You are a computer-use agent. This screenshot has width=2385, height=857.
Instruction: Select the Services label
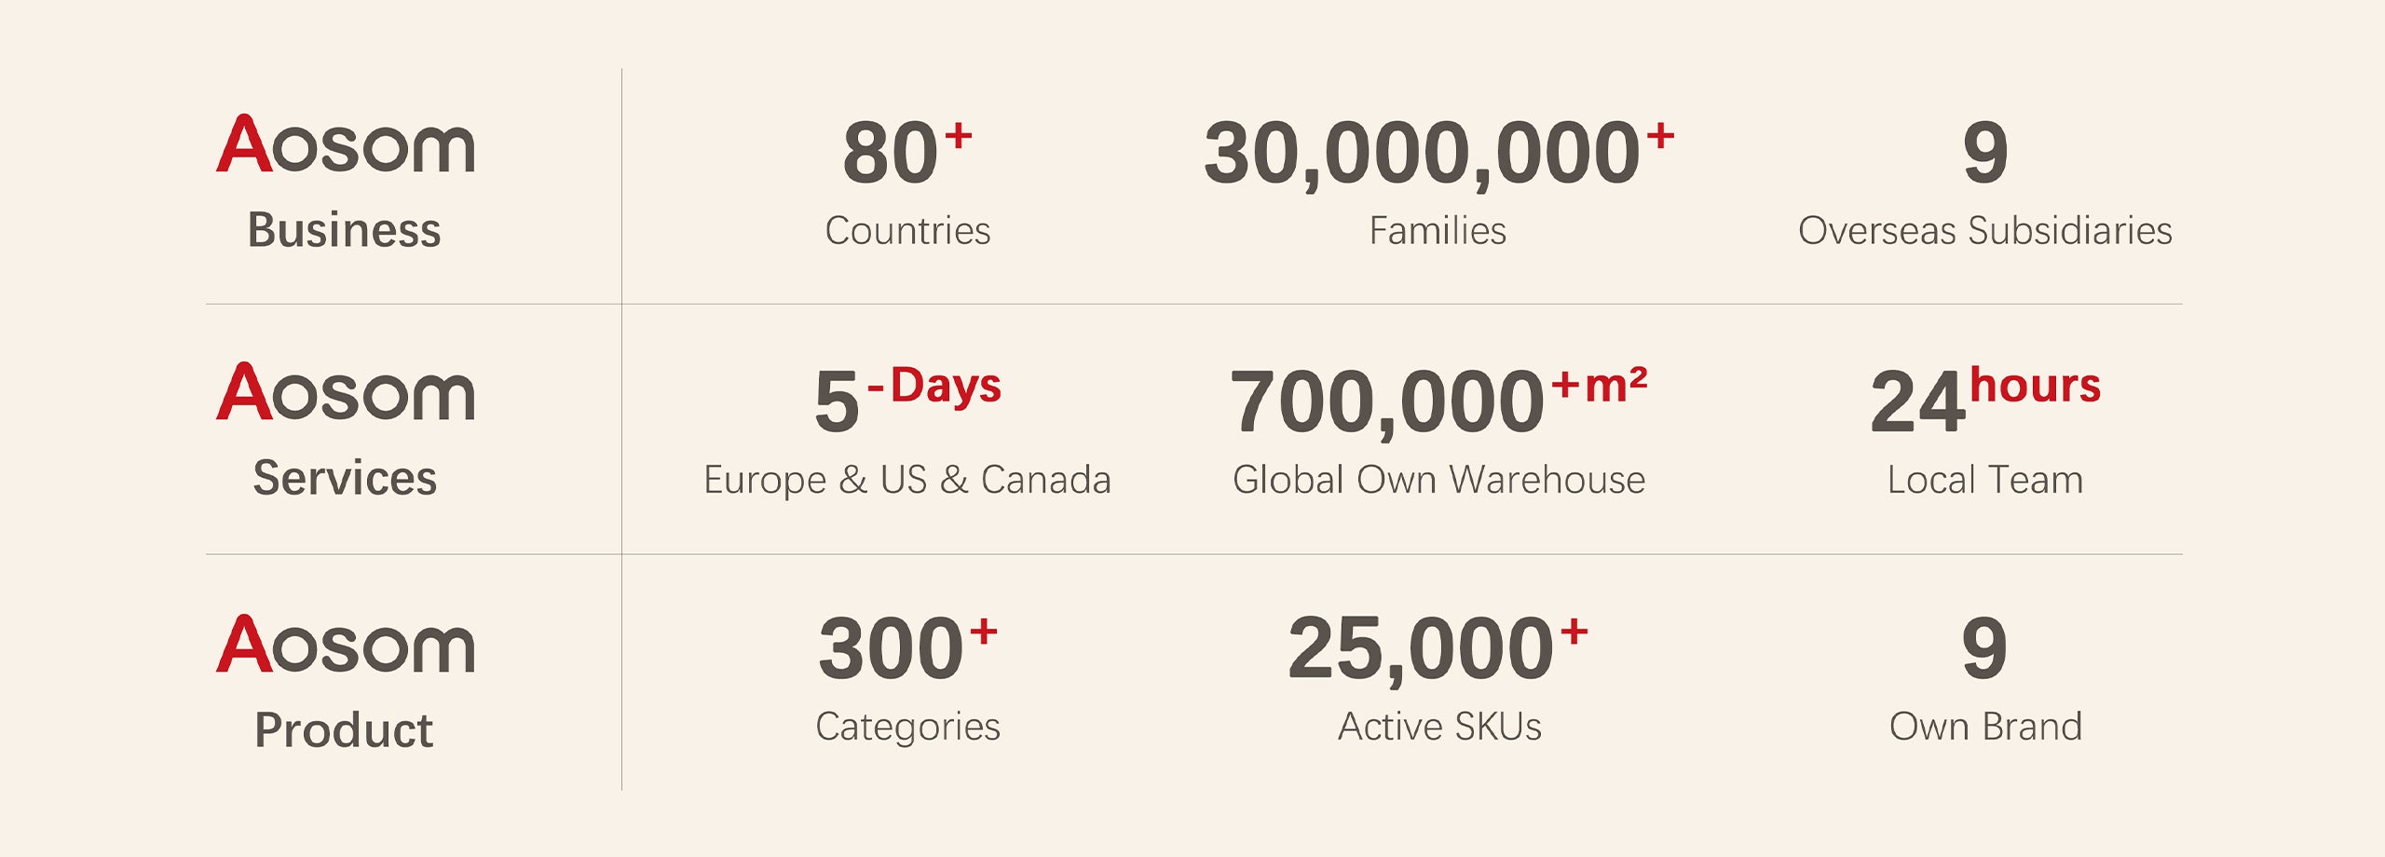point(345,478)
